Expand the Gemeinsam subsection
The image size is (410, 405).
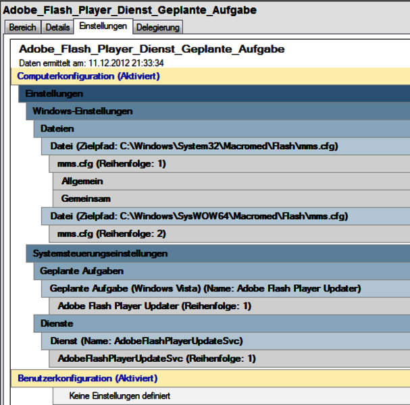tap(232, 199)
